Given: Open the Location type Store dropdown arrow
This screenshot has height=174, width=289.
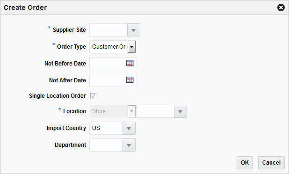Looking at the screenshot, I should (131, 111).
